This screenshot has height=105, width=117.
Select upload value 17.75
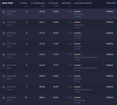[x=56, y=55]
